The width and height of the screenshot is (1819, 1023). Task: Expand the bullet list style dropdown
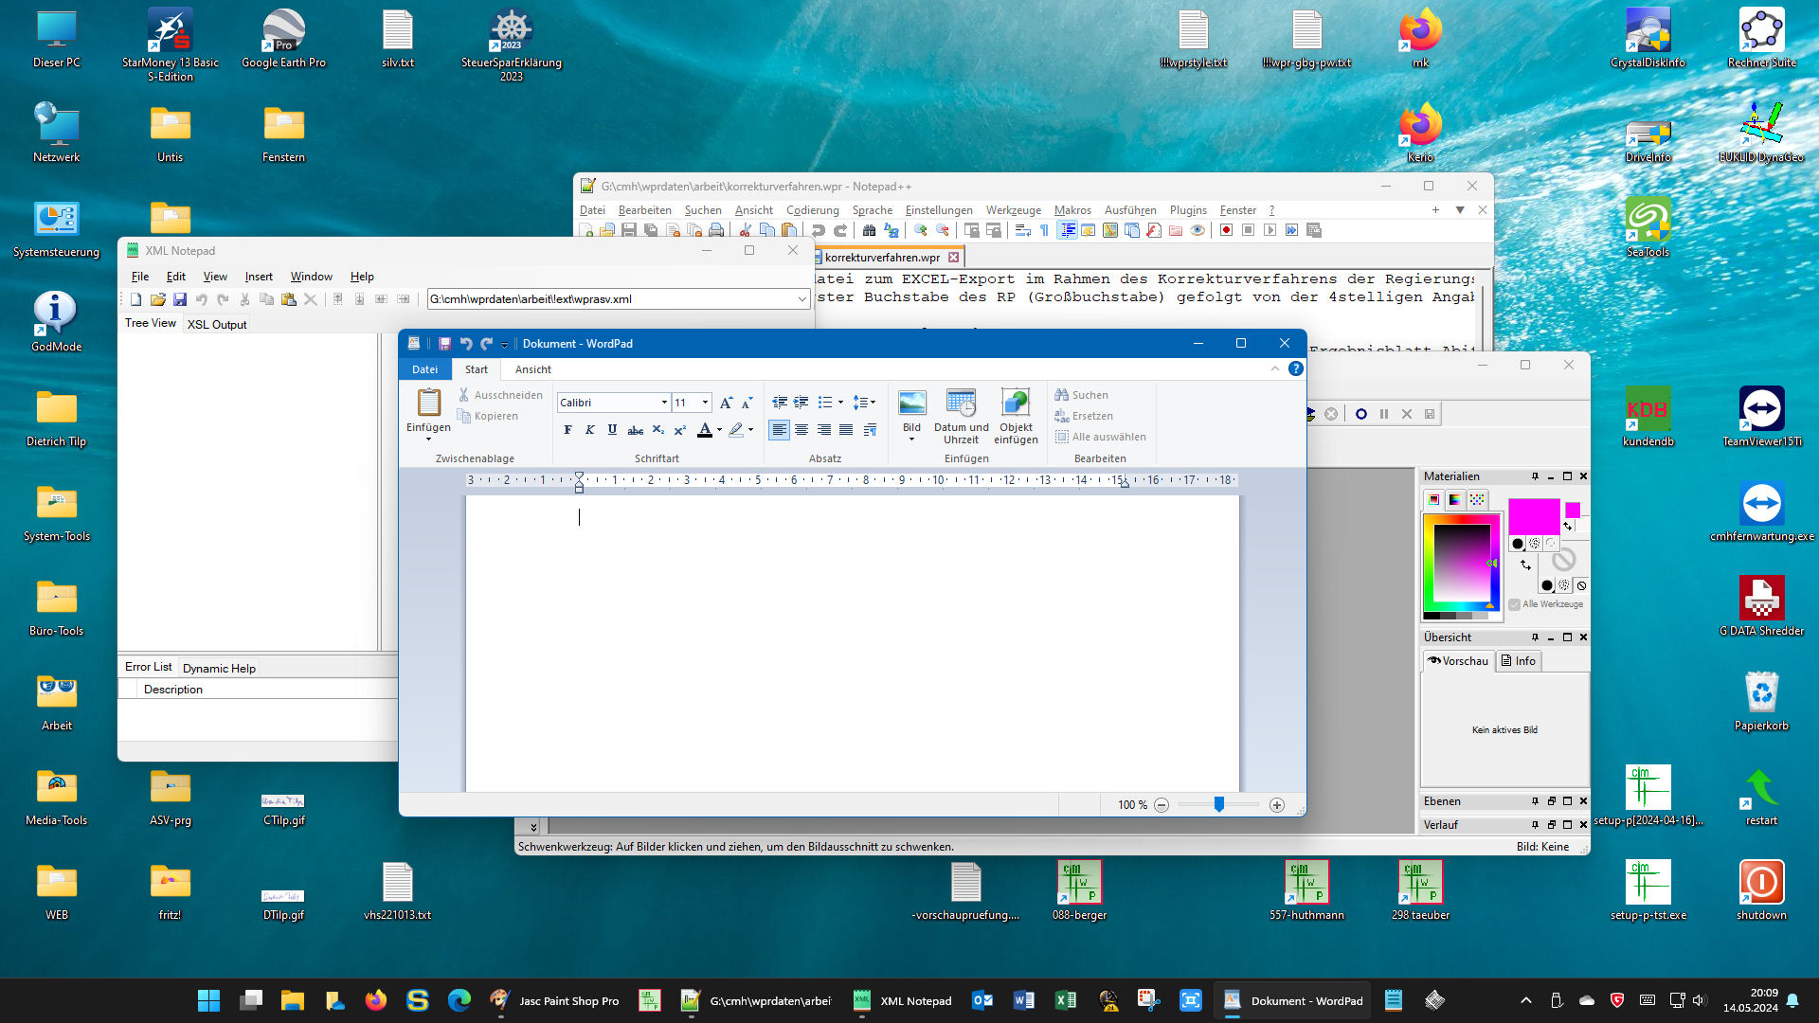[840, 403]
